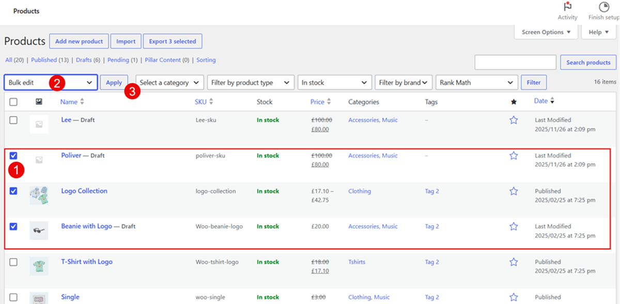Toggle featured star for Beanie with Logo
Image resolution: width=620 pixels, height=304 pixels.
point(514,226)
